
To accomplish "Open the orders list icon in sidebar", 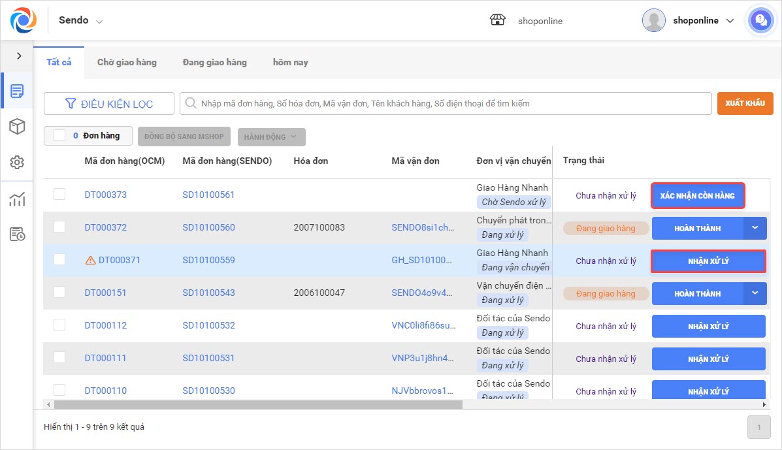I will click(17, 91).
